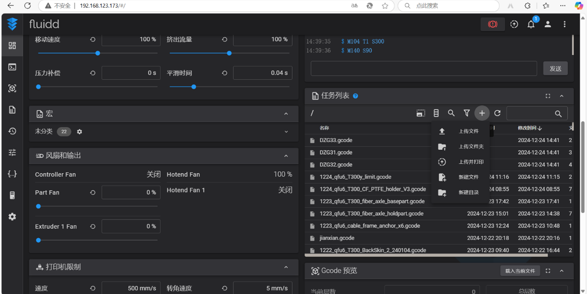
Task: Click the 压力补偿 slider handle
Action: [39, 87]
